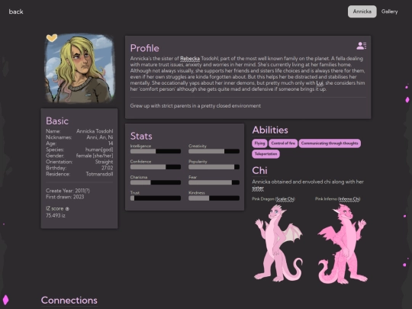
Task: Click the birthday value '27.02'
Action: [108, 168]
